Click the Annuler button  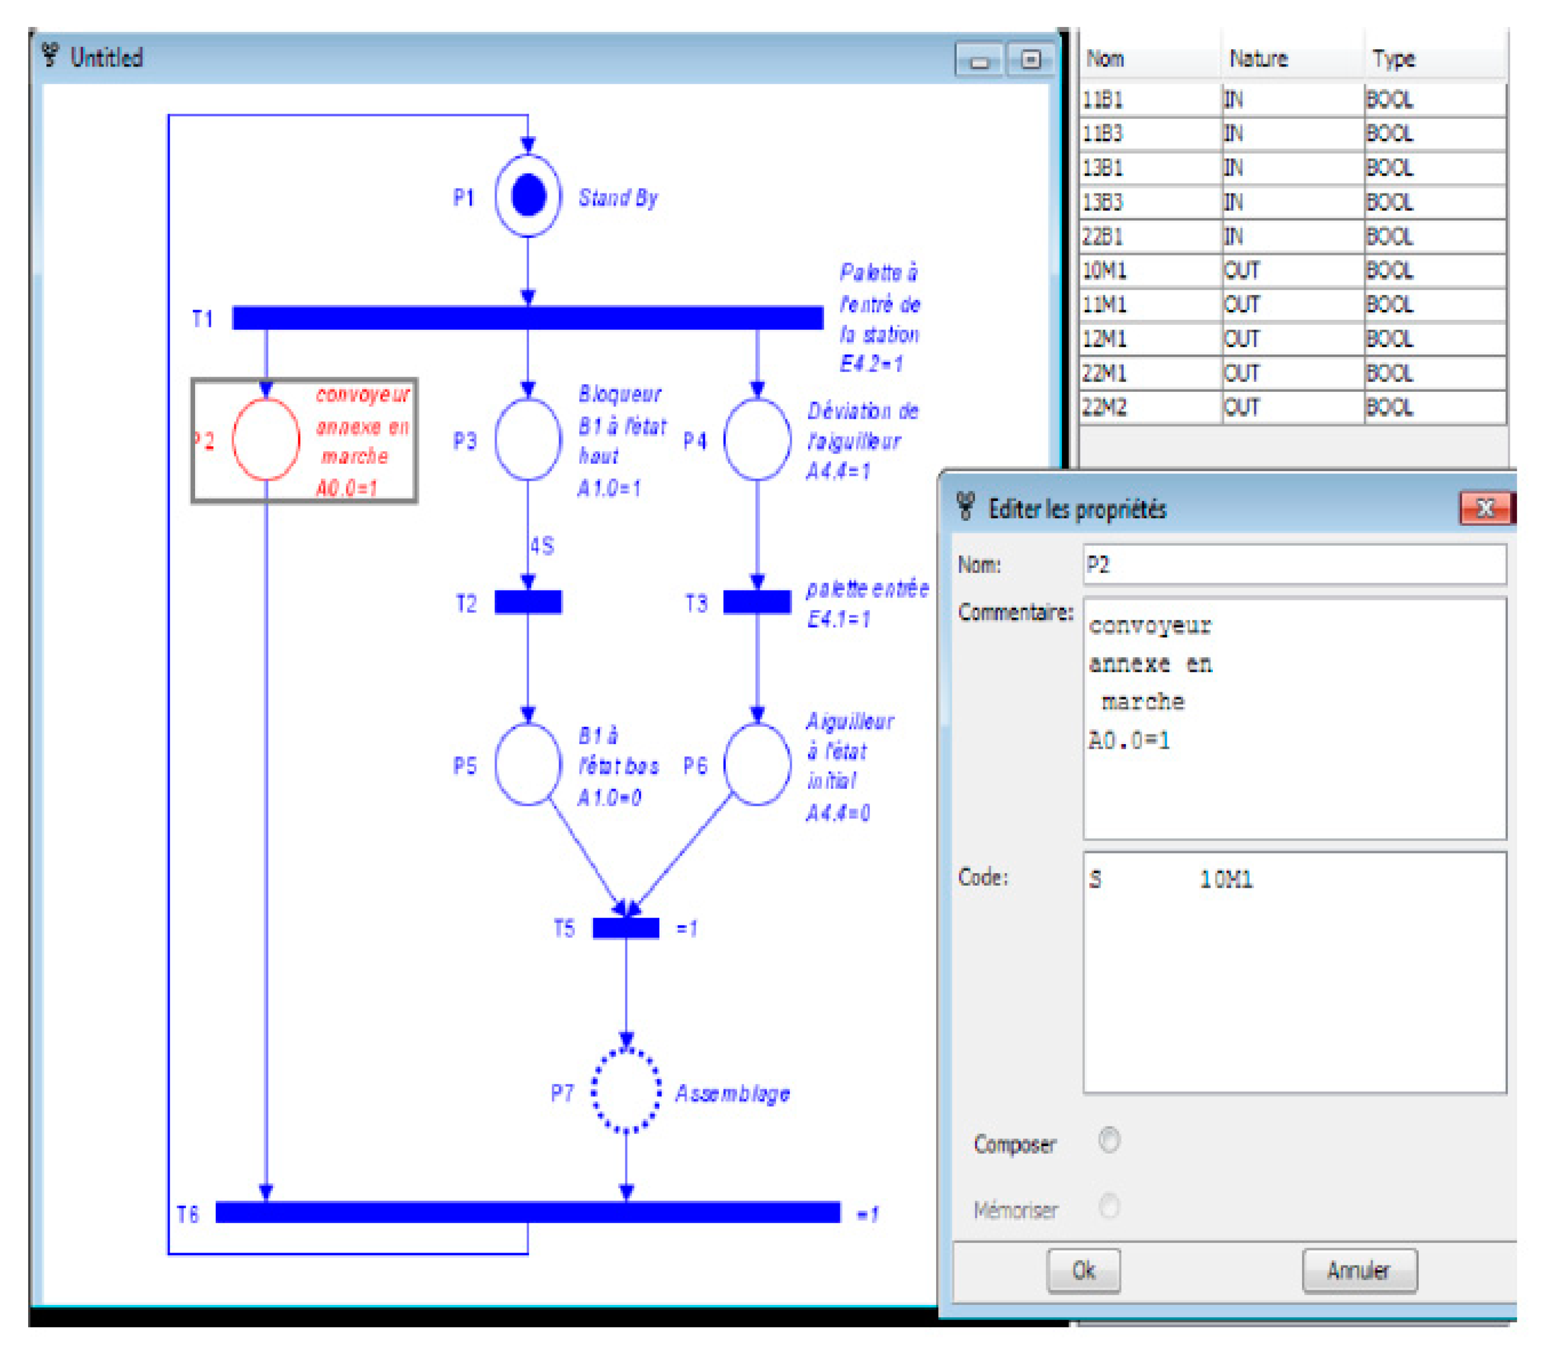coord(1359,1270)
